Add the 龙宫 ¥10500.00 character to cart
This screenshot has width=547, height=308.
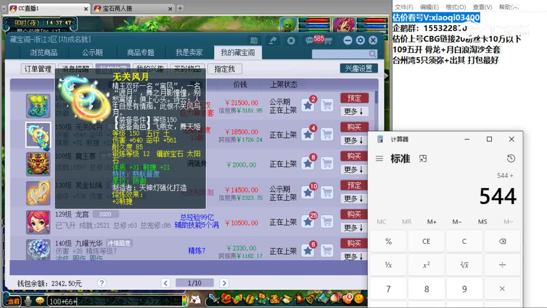(x=327, y=222)
